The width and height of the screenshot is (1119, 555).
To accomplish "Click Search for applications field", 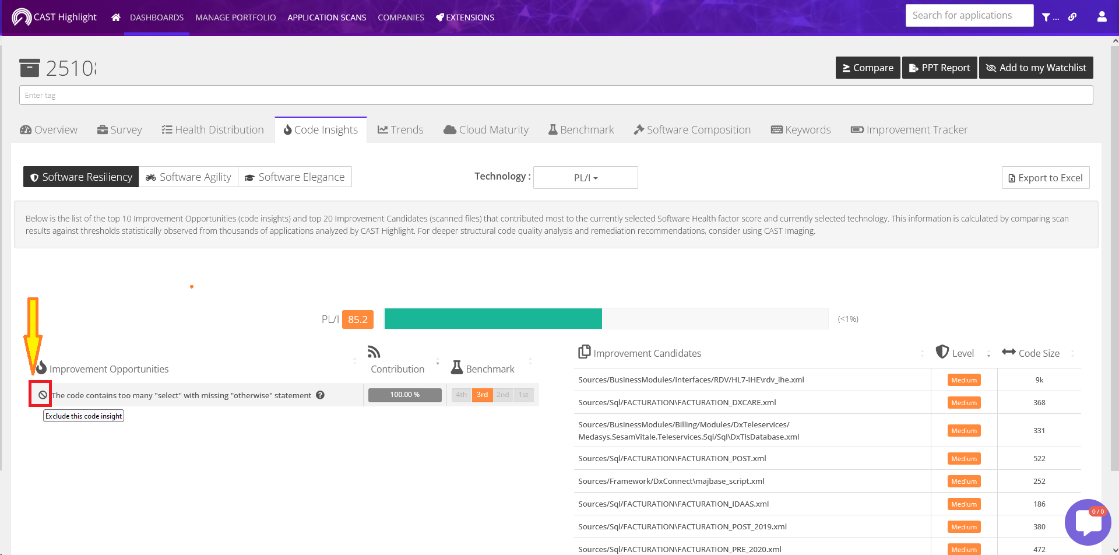I will [x=970, y=16].
